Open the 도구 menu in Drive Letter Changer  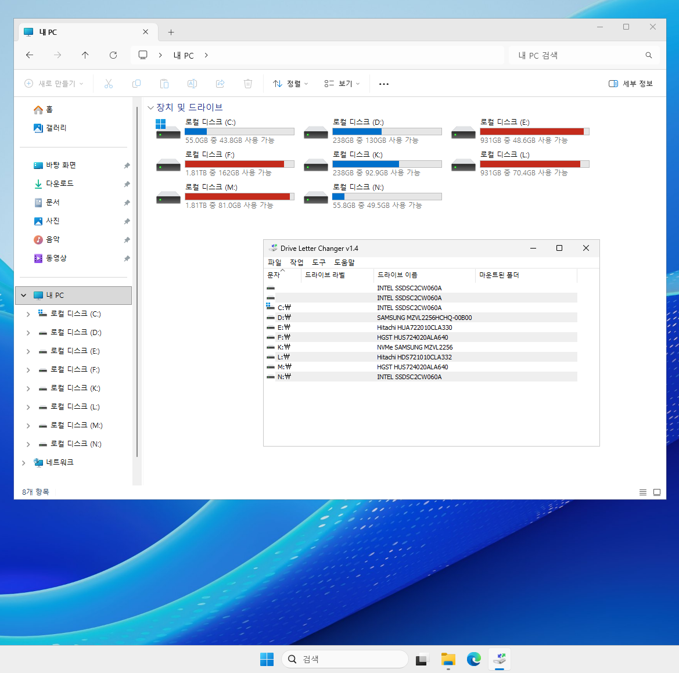(x=319, y=262)
